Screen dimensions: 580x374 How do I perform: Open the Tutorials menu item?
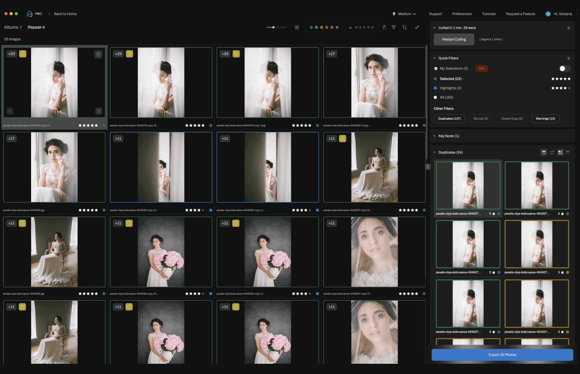[x=489, y=14]
